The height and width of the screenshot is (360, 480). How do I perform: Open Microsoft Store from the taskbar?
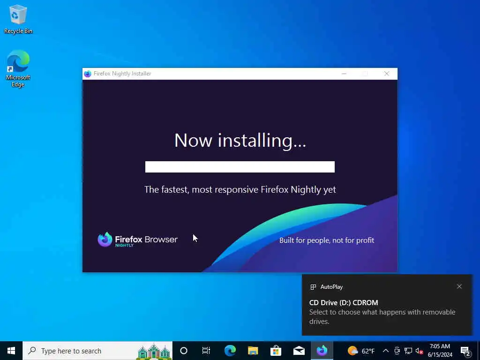(276, 351)
